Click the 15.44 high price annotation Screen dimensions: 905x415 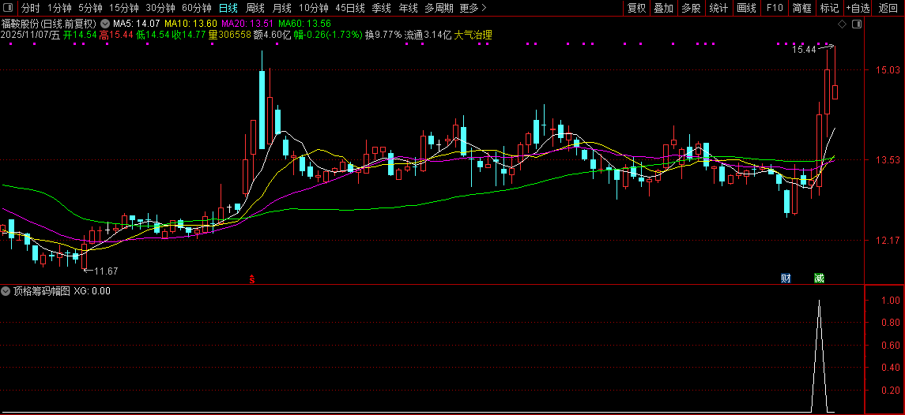804,50
